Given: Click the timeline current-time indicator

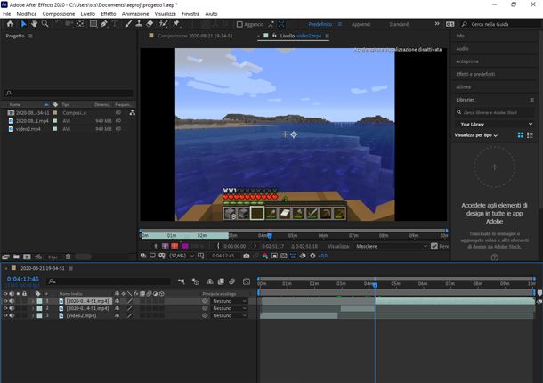Looking at the screenshot, I should click(375, 284).
